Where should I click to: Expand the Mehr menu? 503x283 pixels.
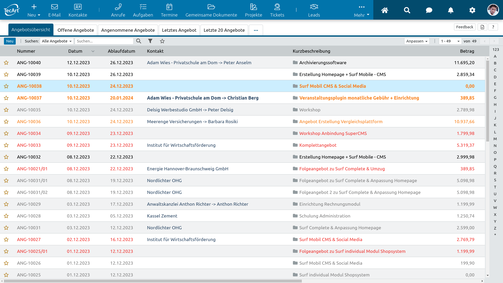click(362, 10)
